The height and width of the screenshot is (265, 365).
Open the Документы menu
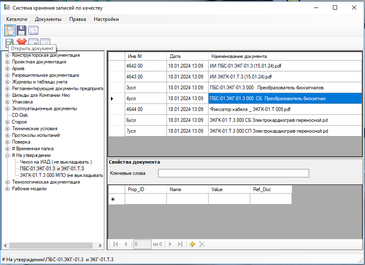click(48, 19)
